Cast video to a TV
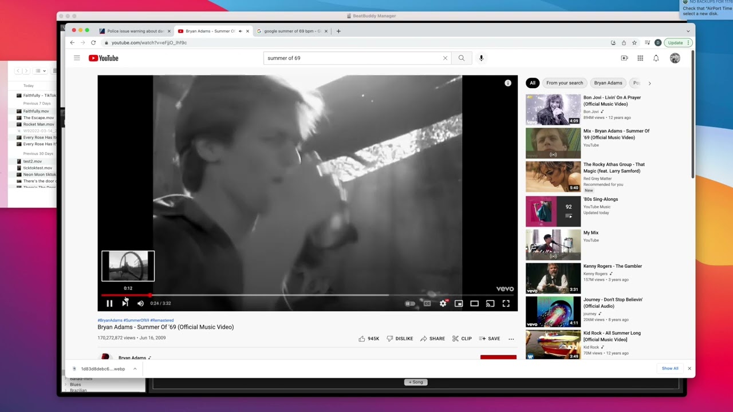The image size is (733, 412). (x=490, y=304)
